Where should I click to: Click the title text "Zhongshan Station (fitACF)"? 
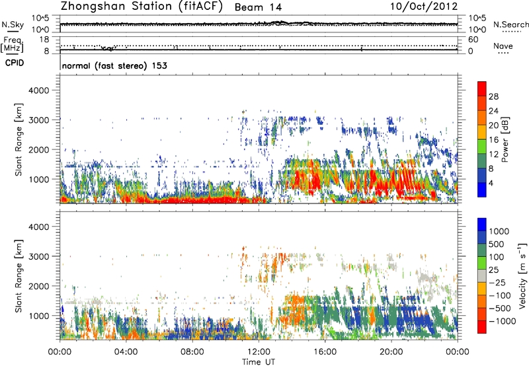pyautogui.click(x=142, y=7)
